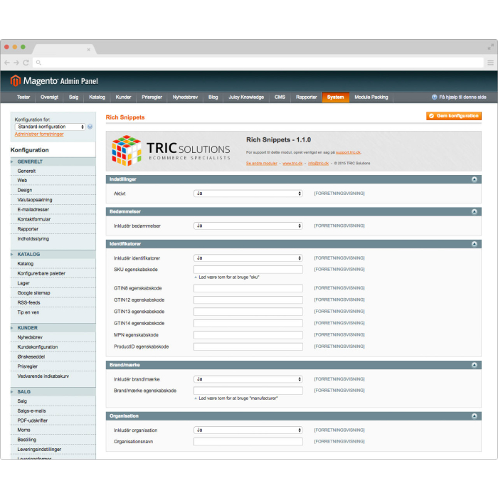Open the System menu tab
Viewport: 498px width, 498px height.
[x=335, y=97]
